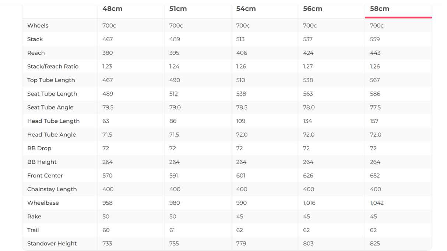
Task: Click the Chainstay Length row label
Action: click(x=52, y=189)
